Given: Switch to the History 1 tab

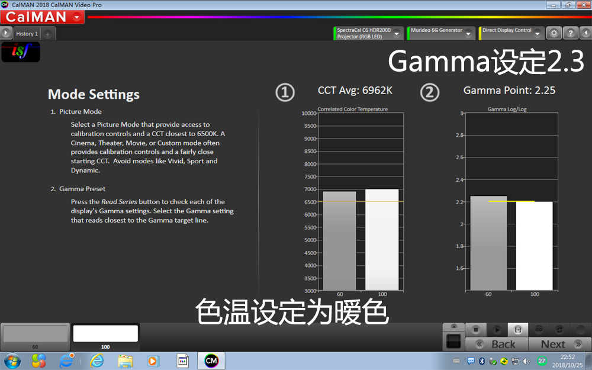Looking at the screenshot, I should click(x=27, y=34).
